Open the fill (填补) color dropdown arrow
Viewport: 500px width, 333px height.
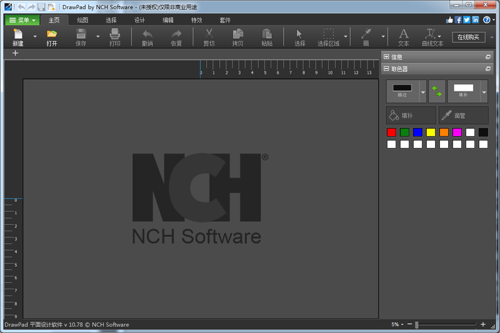tap(484, 92)
